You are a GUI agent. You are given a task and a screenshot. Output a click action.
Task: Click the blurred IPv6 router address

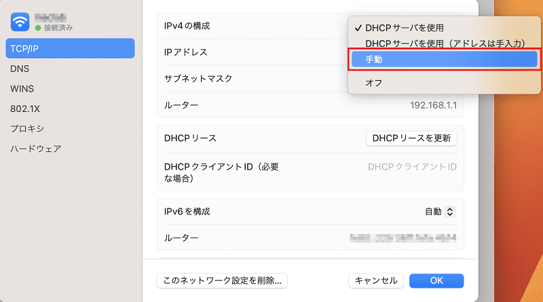click(x=403, y=238)
